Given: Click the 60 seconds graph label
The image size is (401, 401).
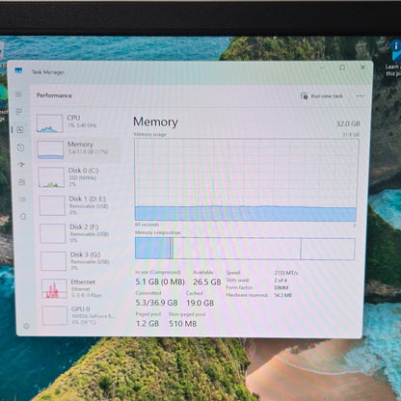Looking at the screenshot, I should point(147,225).
